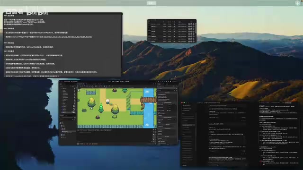Run the project with Godot's play button
303x170 pixels.
[x=158, y=82]
